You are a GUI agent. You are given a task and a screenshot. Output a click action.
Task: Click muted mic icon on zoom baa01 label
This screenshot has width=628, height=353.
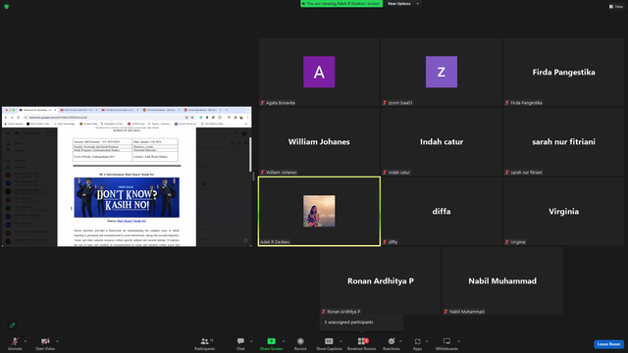(385, 103)
